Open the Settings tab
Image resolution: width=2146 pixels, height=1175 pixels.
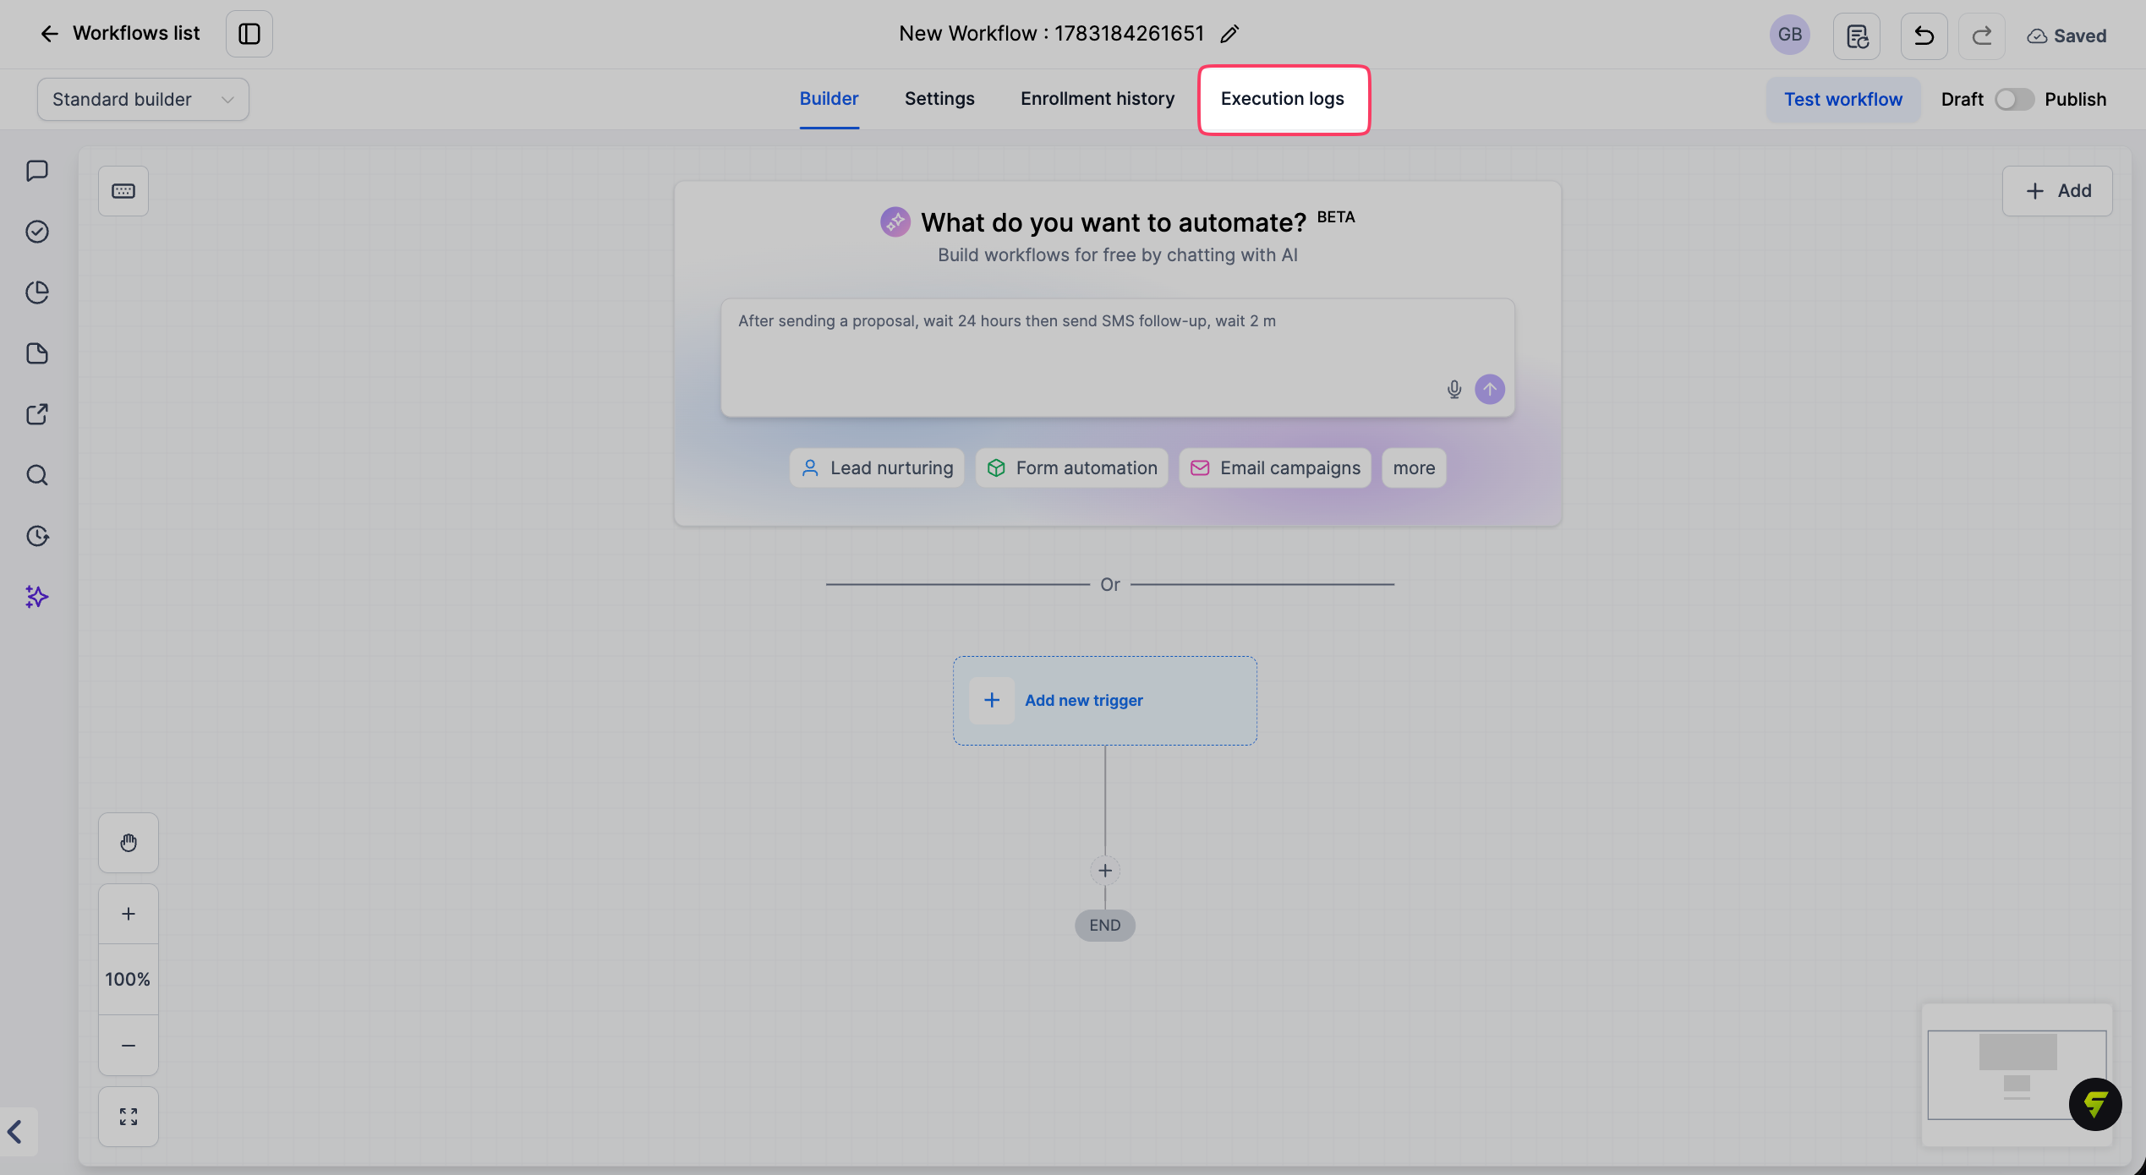tap(939, 99)
